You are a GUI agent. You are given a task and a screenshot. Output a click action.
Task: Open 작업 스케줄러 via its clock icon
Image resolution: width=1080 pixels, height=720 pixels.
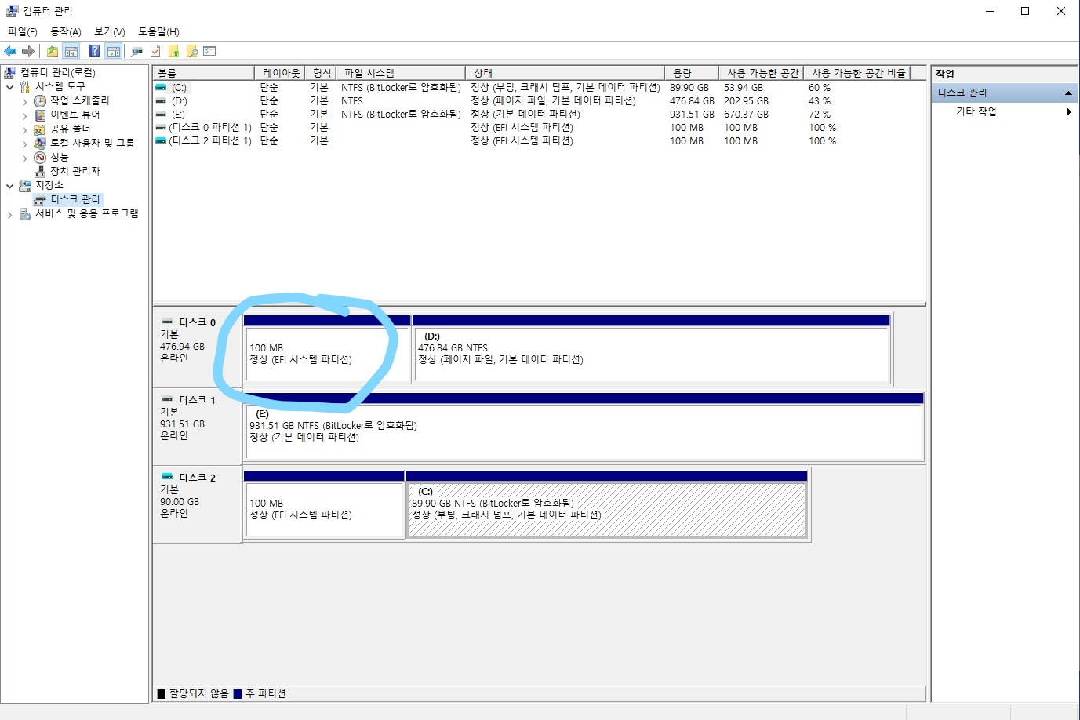pos(40,101)
